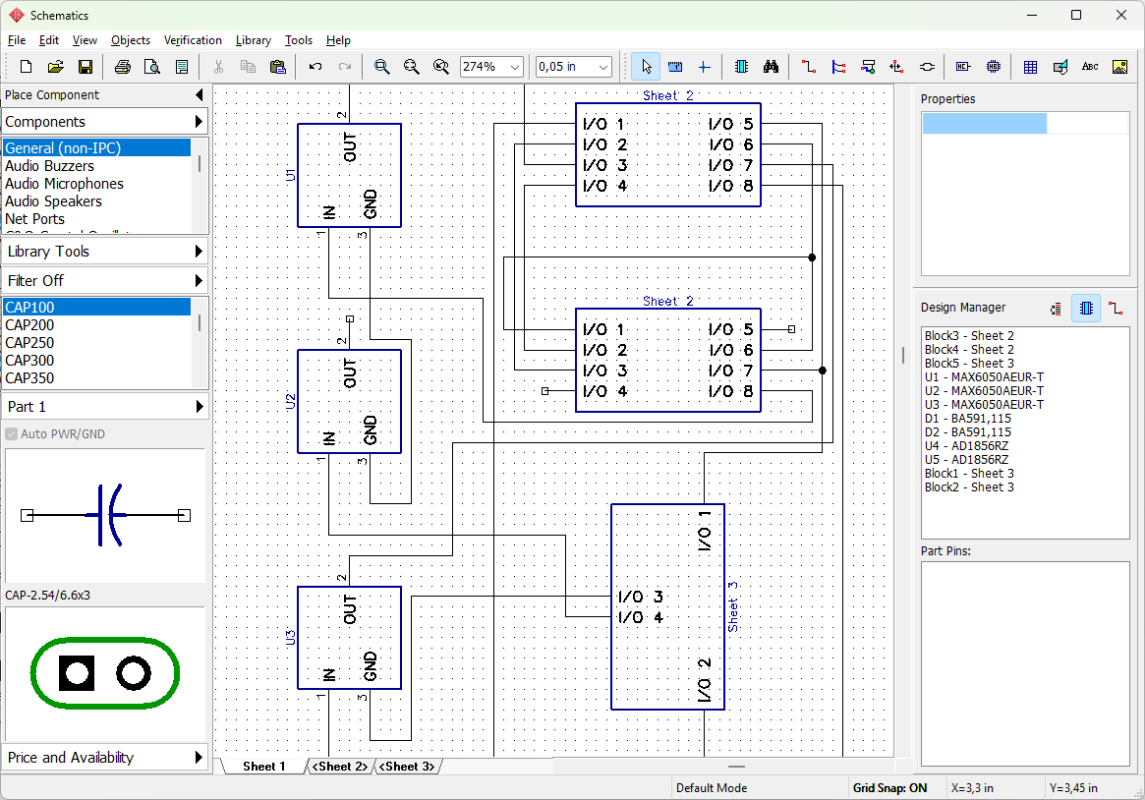Viewport: 1145px width, 800px height.
Task: Select the place wire tool
Action: pos(808,67)
